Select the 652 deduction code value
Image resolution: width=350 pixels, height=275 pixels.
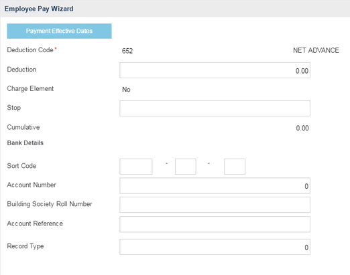pyautogui.click(x=127, y=51)
